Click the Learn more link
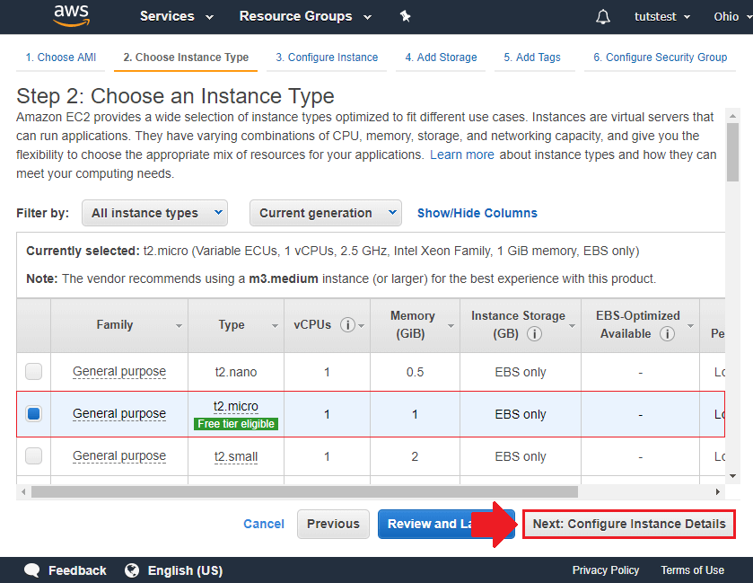 point(462,155)
